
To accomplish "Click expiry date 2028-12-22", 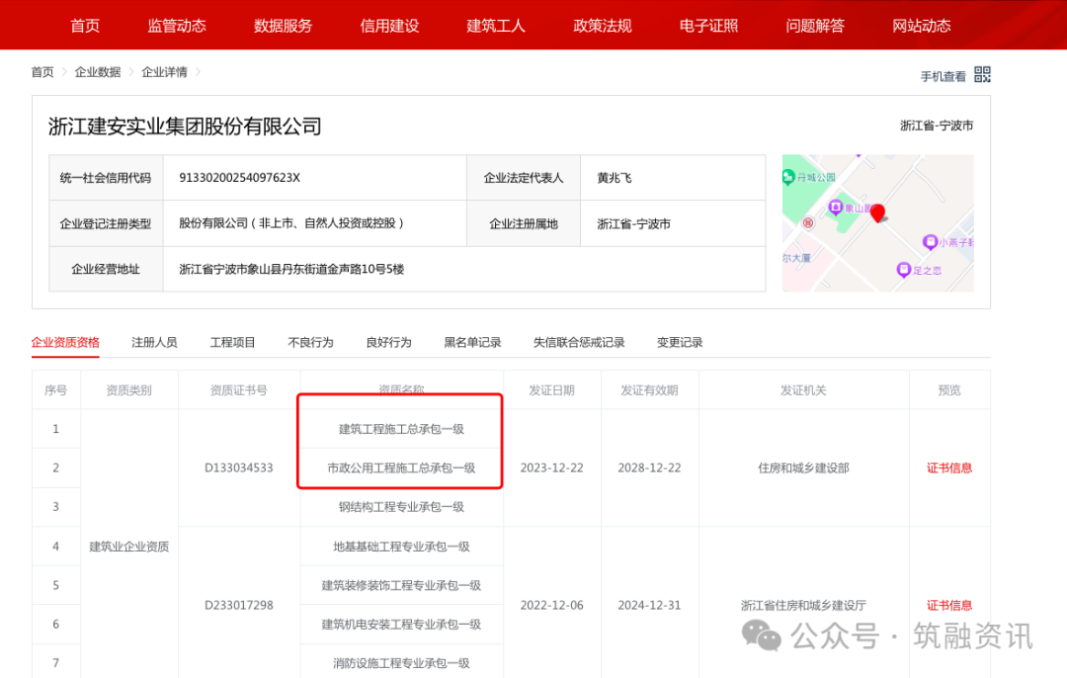I will pyautogui.click(x=649, y=467).
